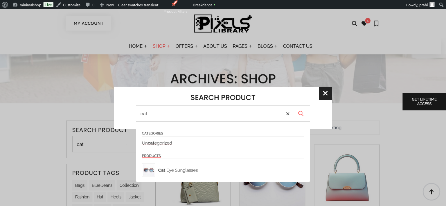The image size is (446, 206).
Task: Select the Uncategorized category result
Action: [x=157, y=143]
